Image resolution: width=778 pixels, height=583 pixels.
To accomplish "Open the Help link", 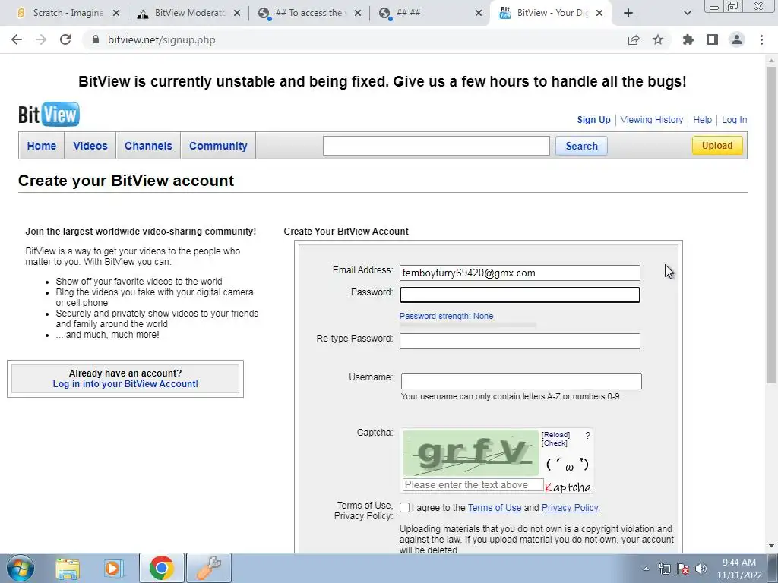I will (x=702, y=119).
